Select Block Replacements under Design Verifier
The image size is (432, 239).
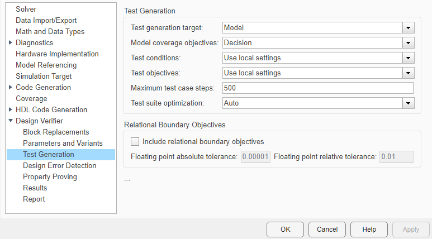[x=56, y=132]
